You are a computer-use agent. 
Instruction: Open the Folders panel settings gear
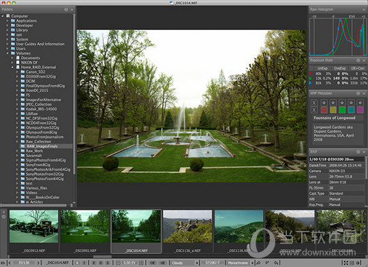click(x=66, y=10)
